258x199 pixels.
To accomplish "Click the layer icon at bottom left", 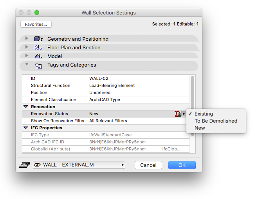I will coord(23,165).
